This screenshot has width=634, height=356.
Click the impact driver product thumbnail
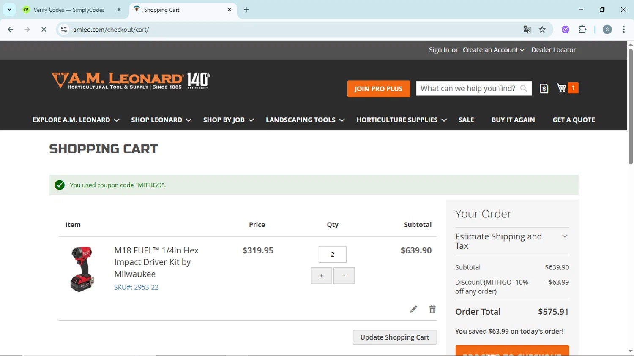point(82,269)
